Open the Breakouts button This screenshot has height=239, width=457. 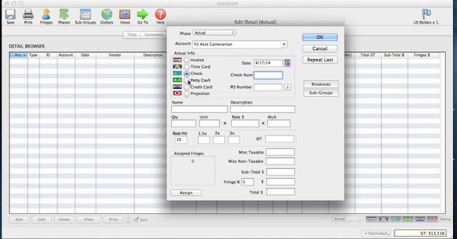pyautogui.click(x=321, y=84)
